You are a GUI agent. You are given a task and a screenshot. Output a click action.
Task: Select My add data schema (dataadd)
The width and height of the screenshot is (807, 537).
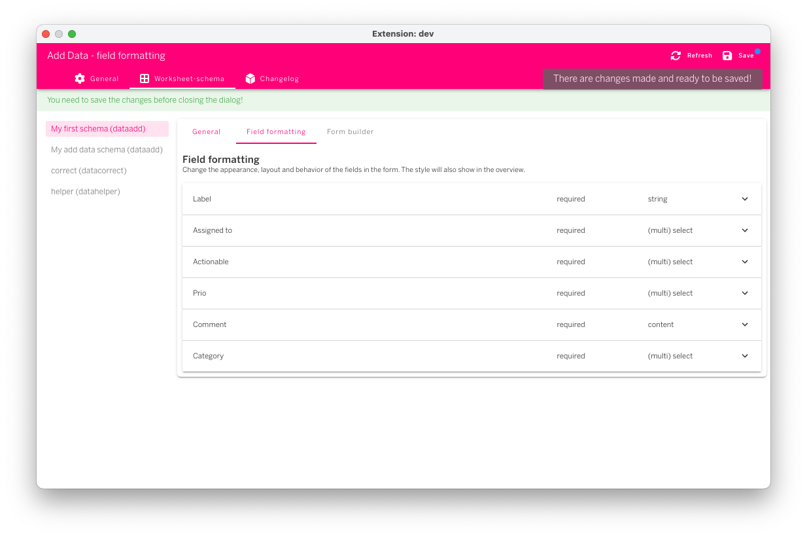(x=107, y=150)
